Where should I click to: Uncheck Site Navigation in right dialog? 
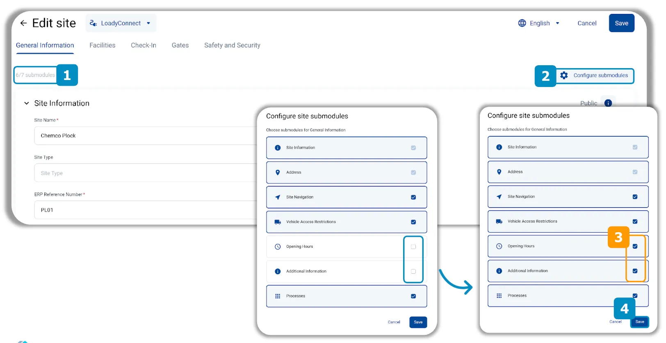(x=635, y=197)
